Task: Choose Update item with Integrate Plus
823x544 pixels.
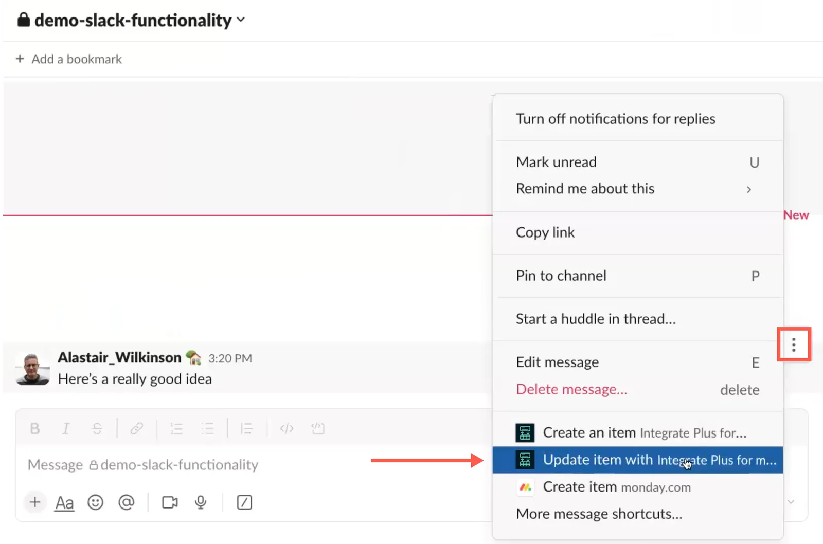Action: [x=638, y=460]
